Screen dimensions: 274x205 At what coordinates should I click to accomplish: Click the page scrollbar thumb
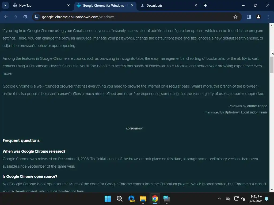(x=272, y=65)
